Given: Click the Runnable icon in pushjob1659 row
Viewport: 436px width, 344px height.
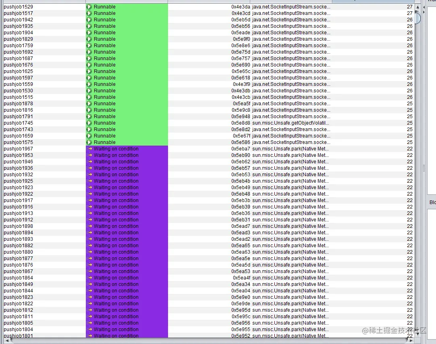Looking at the screenshot, I should pyautogui.click(x=89, y=136).
